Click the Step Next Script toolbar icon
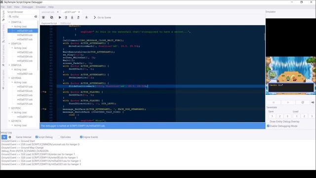316x178 pixels. pyautogui.click(x=86, y=18)
